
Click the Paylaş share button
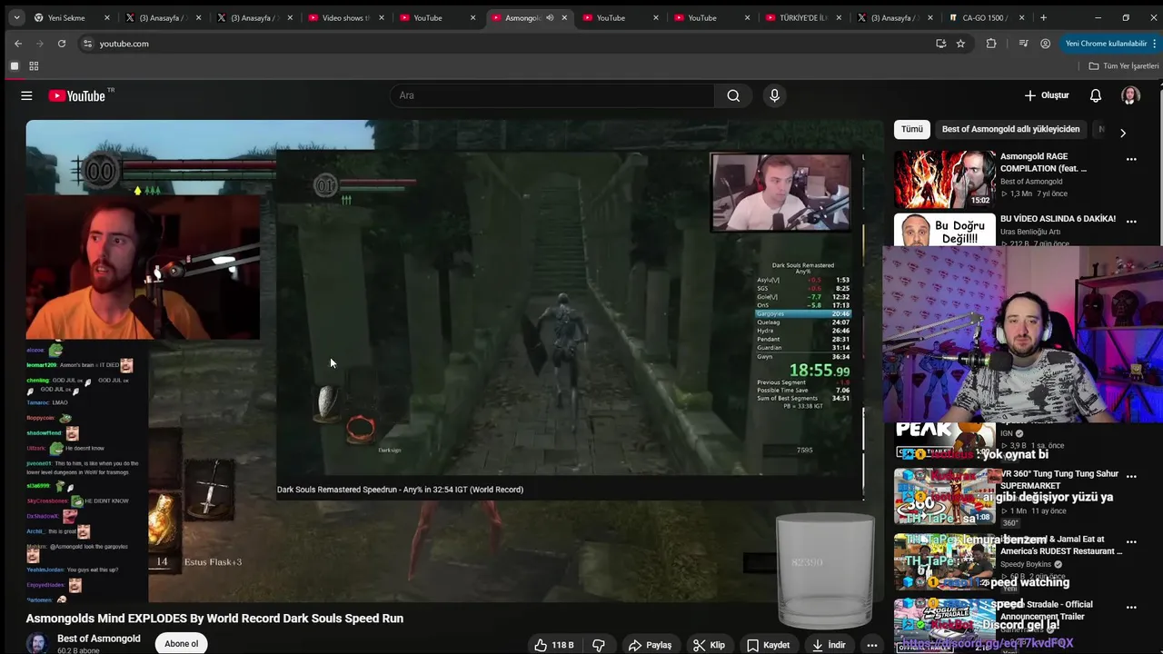pyautogui.click(x=651, y=645)
